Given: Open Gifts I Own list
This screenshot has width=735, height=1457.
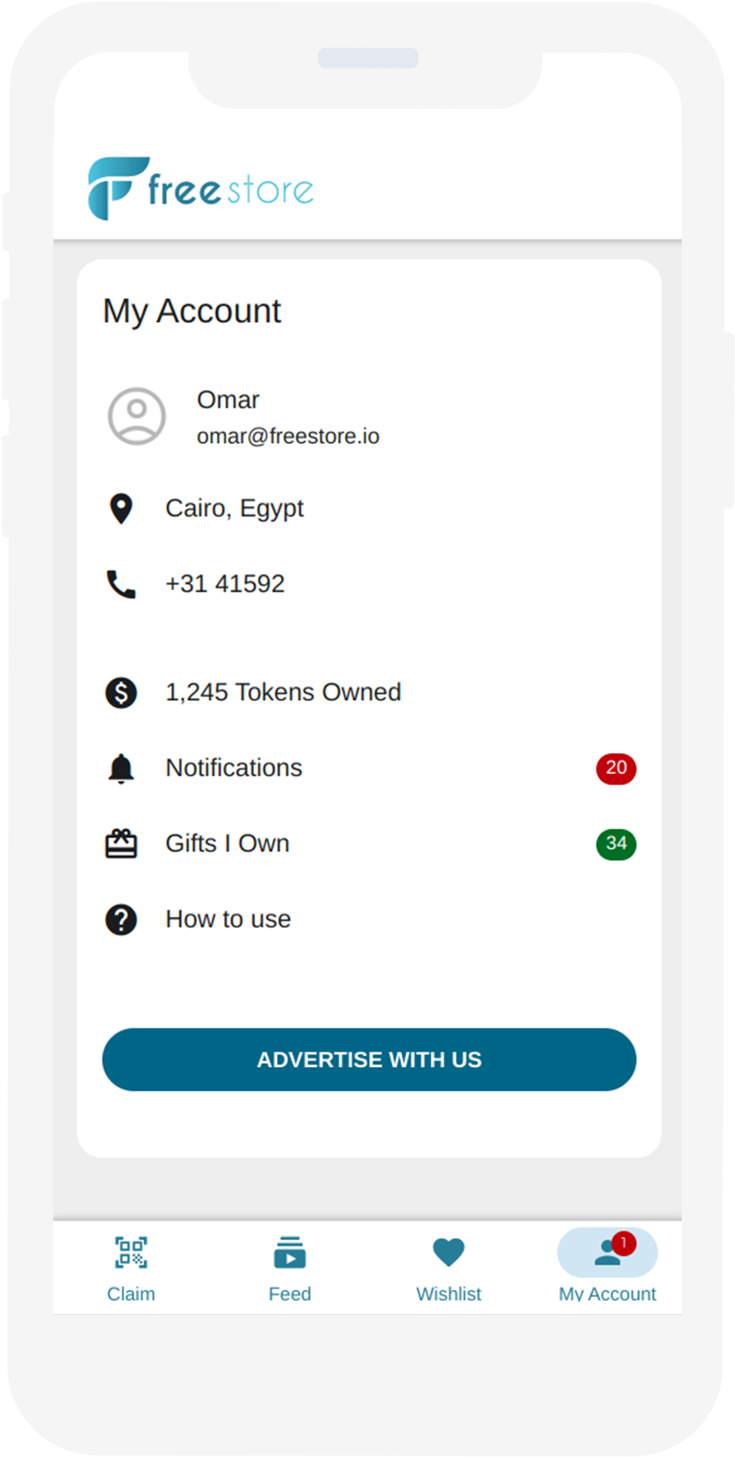Looking at the screenshot, I should [x=369, y=843].
